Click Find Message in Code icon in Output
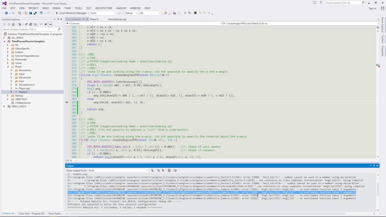Screen dimensions: 386x217 [153, 170]
